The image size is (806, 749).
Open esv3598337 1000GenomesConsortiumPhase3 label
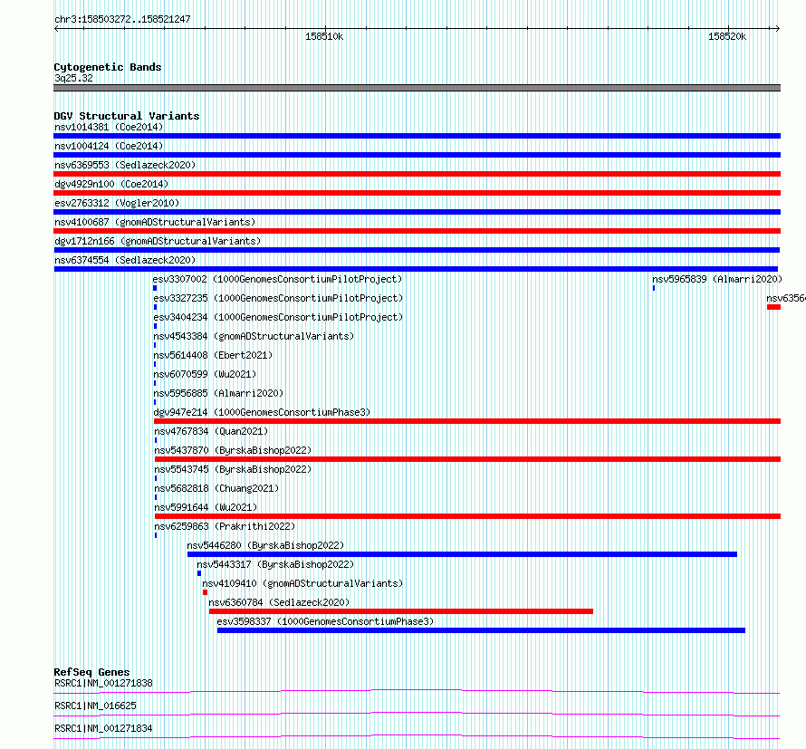pyautogui.click(x=325, y=621)
